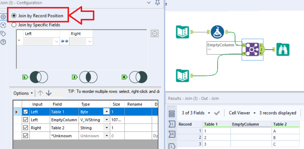Click the results list view icon
This screenshot has height=149, width=304.
tap(172, 114)
